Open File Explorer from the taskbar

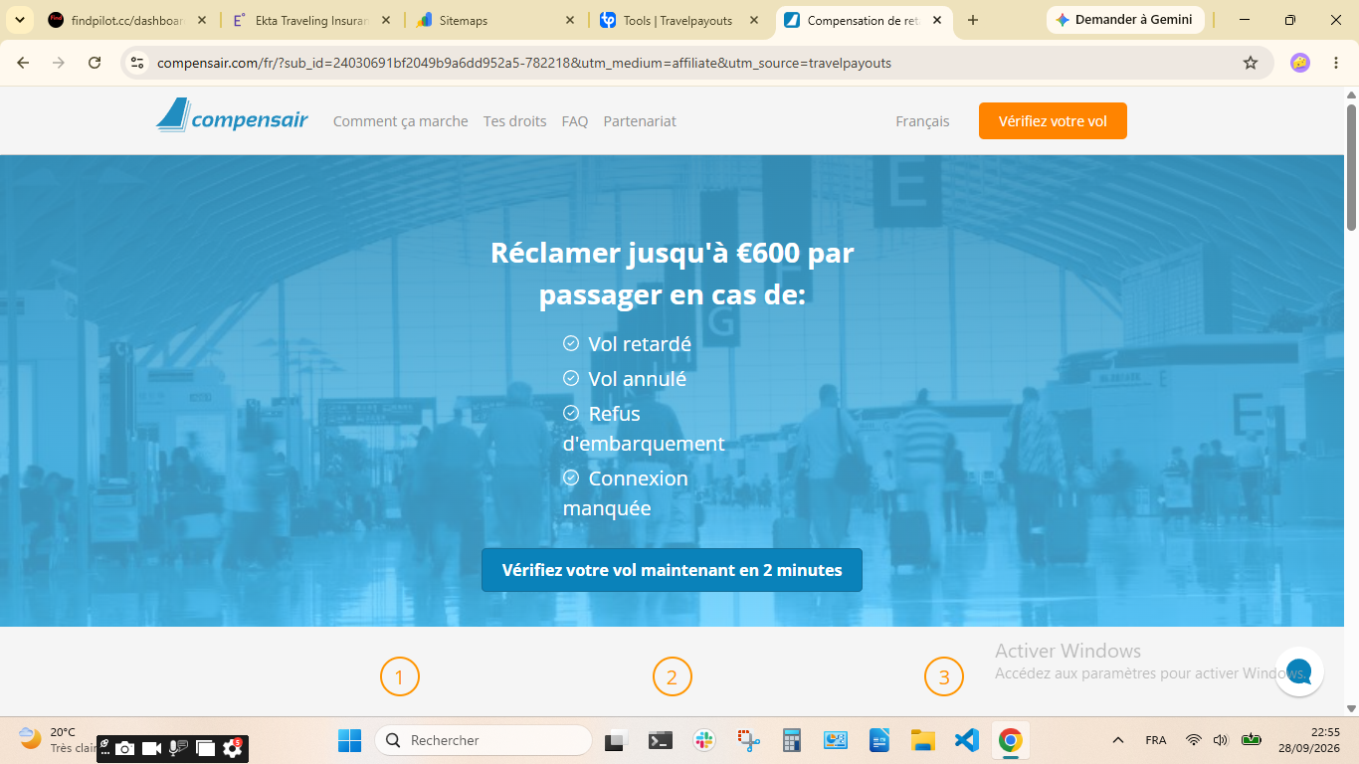(923, 740)
